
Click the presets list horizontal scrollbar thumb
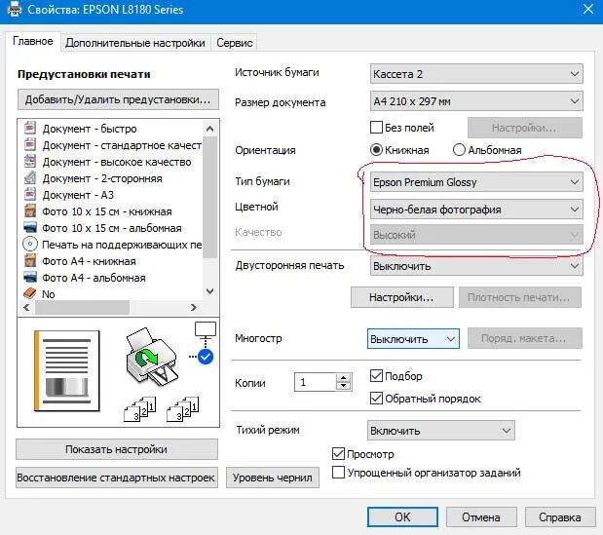(82, 307)
